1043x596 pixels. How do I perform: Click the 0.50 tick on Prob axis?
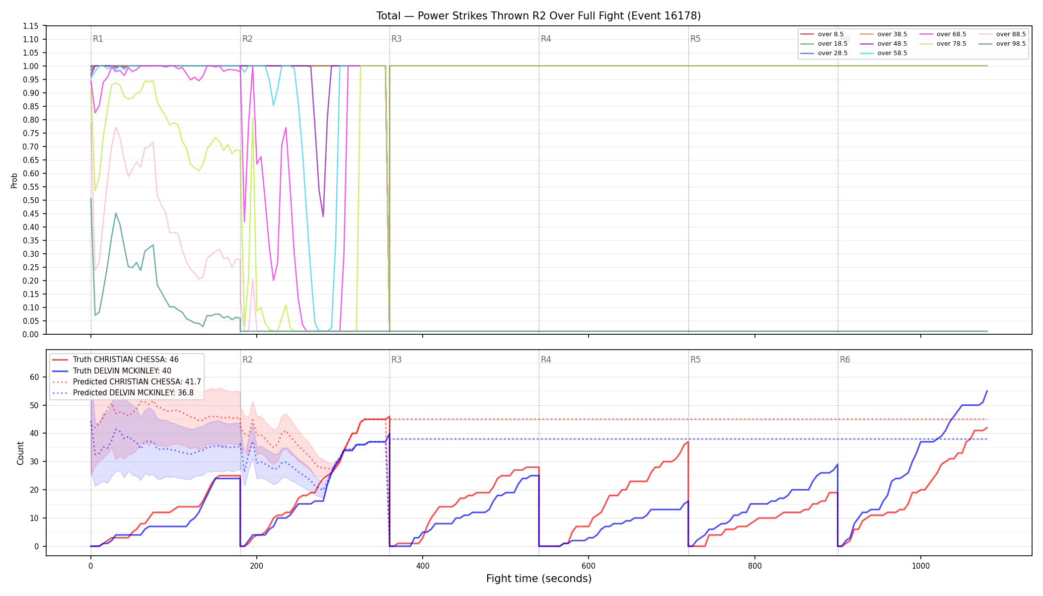[x=31, y=200]
